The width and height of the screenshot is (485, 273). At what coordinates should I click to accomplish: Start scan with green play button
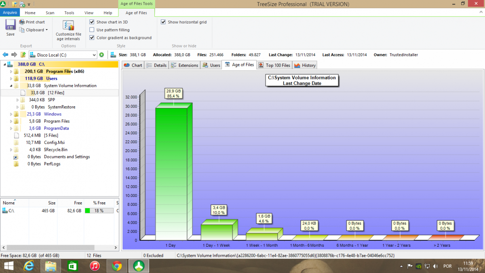pyautogui.click(x=101, y=55)
